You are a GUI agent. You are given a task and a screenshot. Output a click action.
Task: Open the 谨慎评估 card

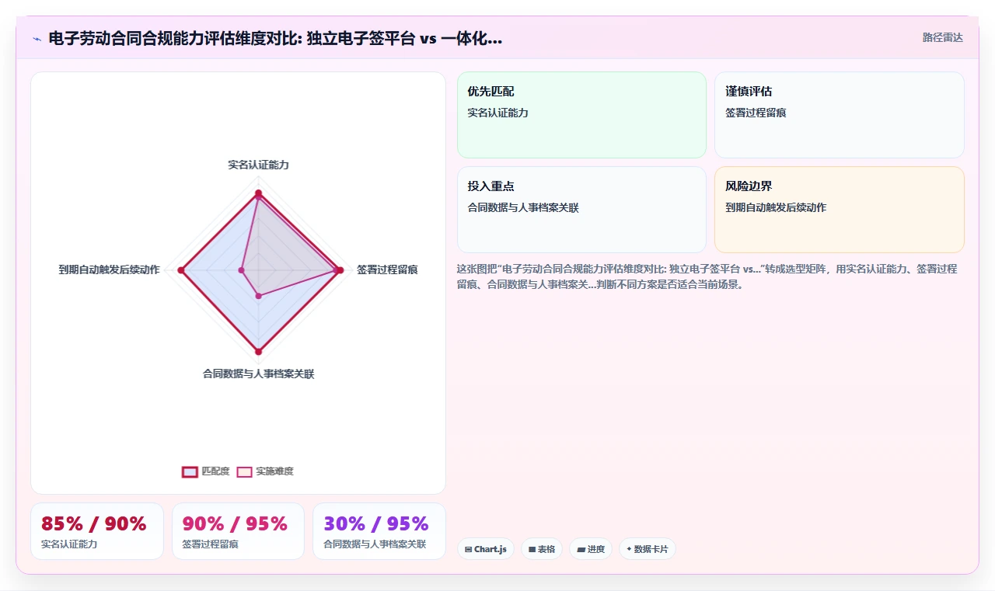[x=840, y=115]
